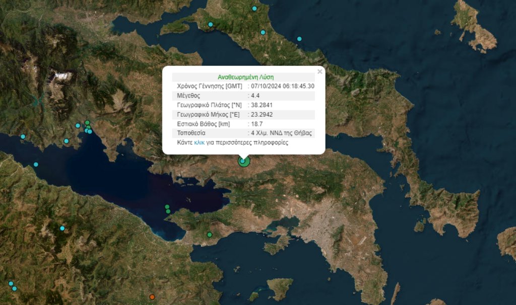Select the isolated cyan marker in the Peloponnese mountains
Screen dimensions: 516x305
[62, 228]
